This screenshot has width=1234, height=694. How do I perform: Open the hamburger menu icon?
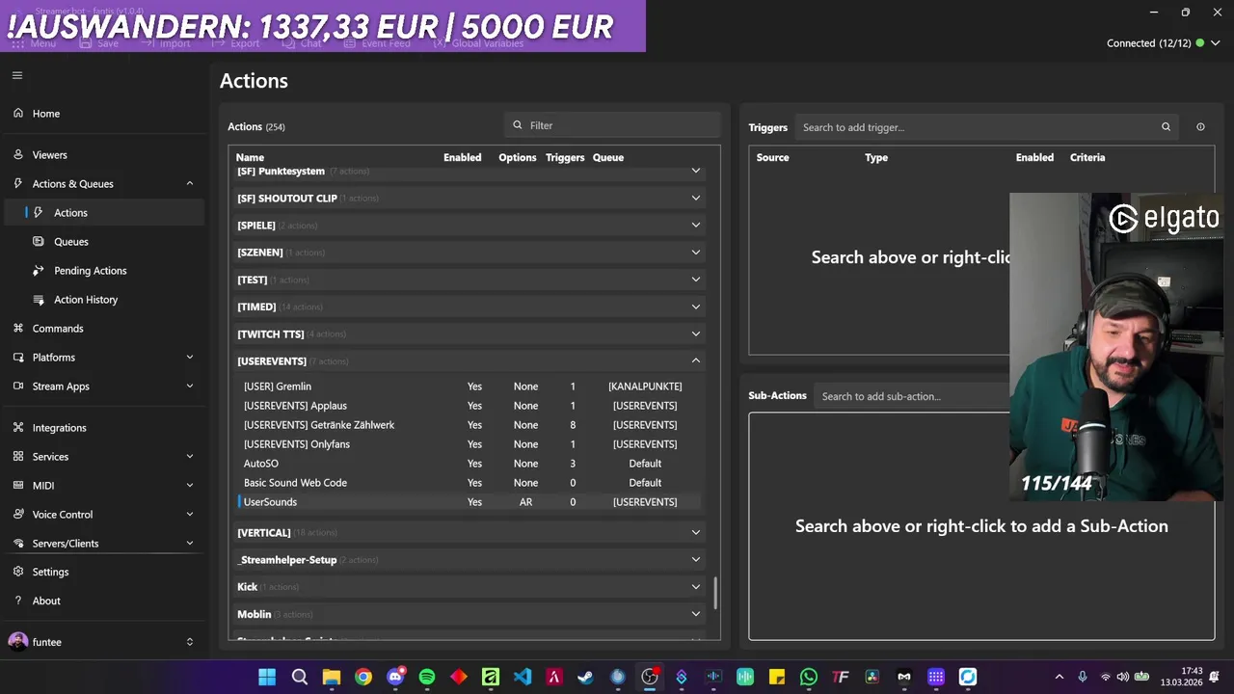(17, 75)
